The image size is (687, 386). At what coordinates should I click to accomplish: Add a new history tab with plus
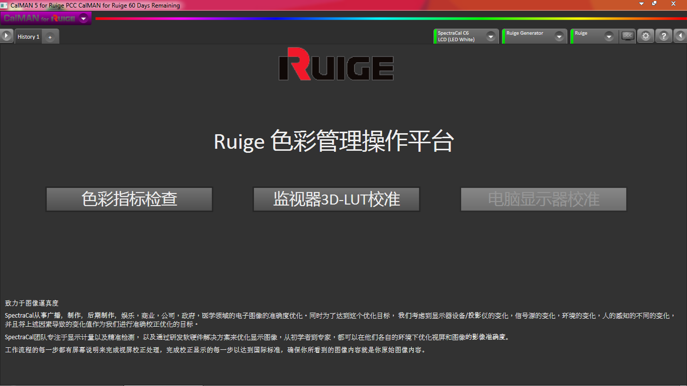coord(50,37)
